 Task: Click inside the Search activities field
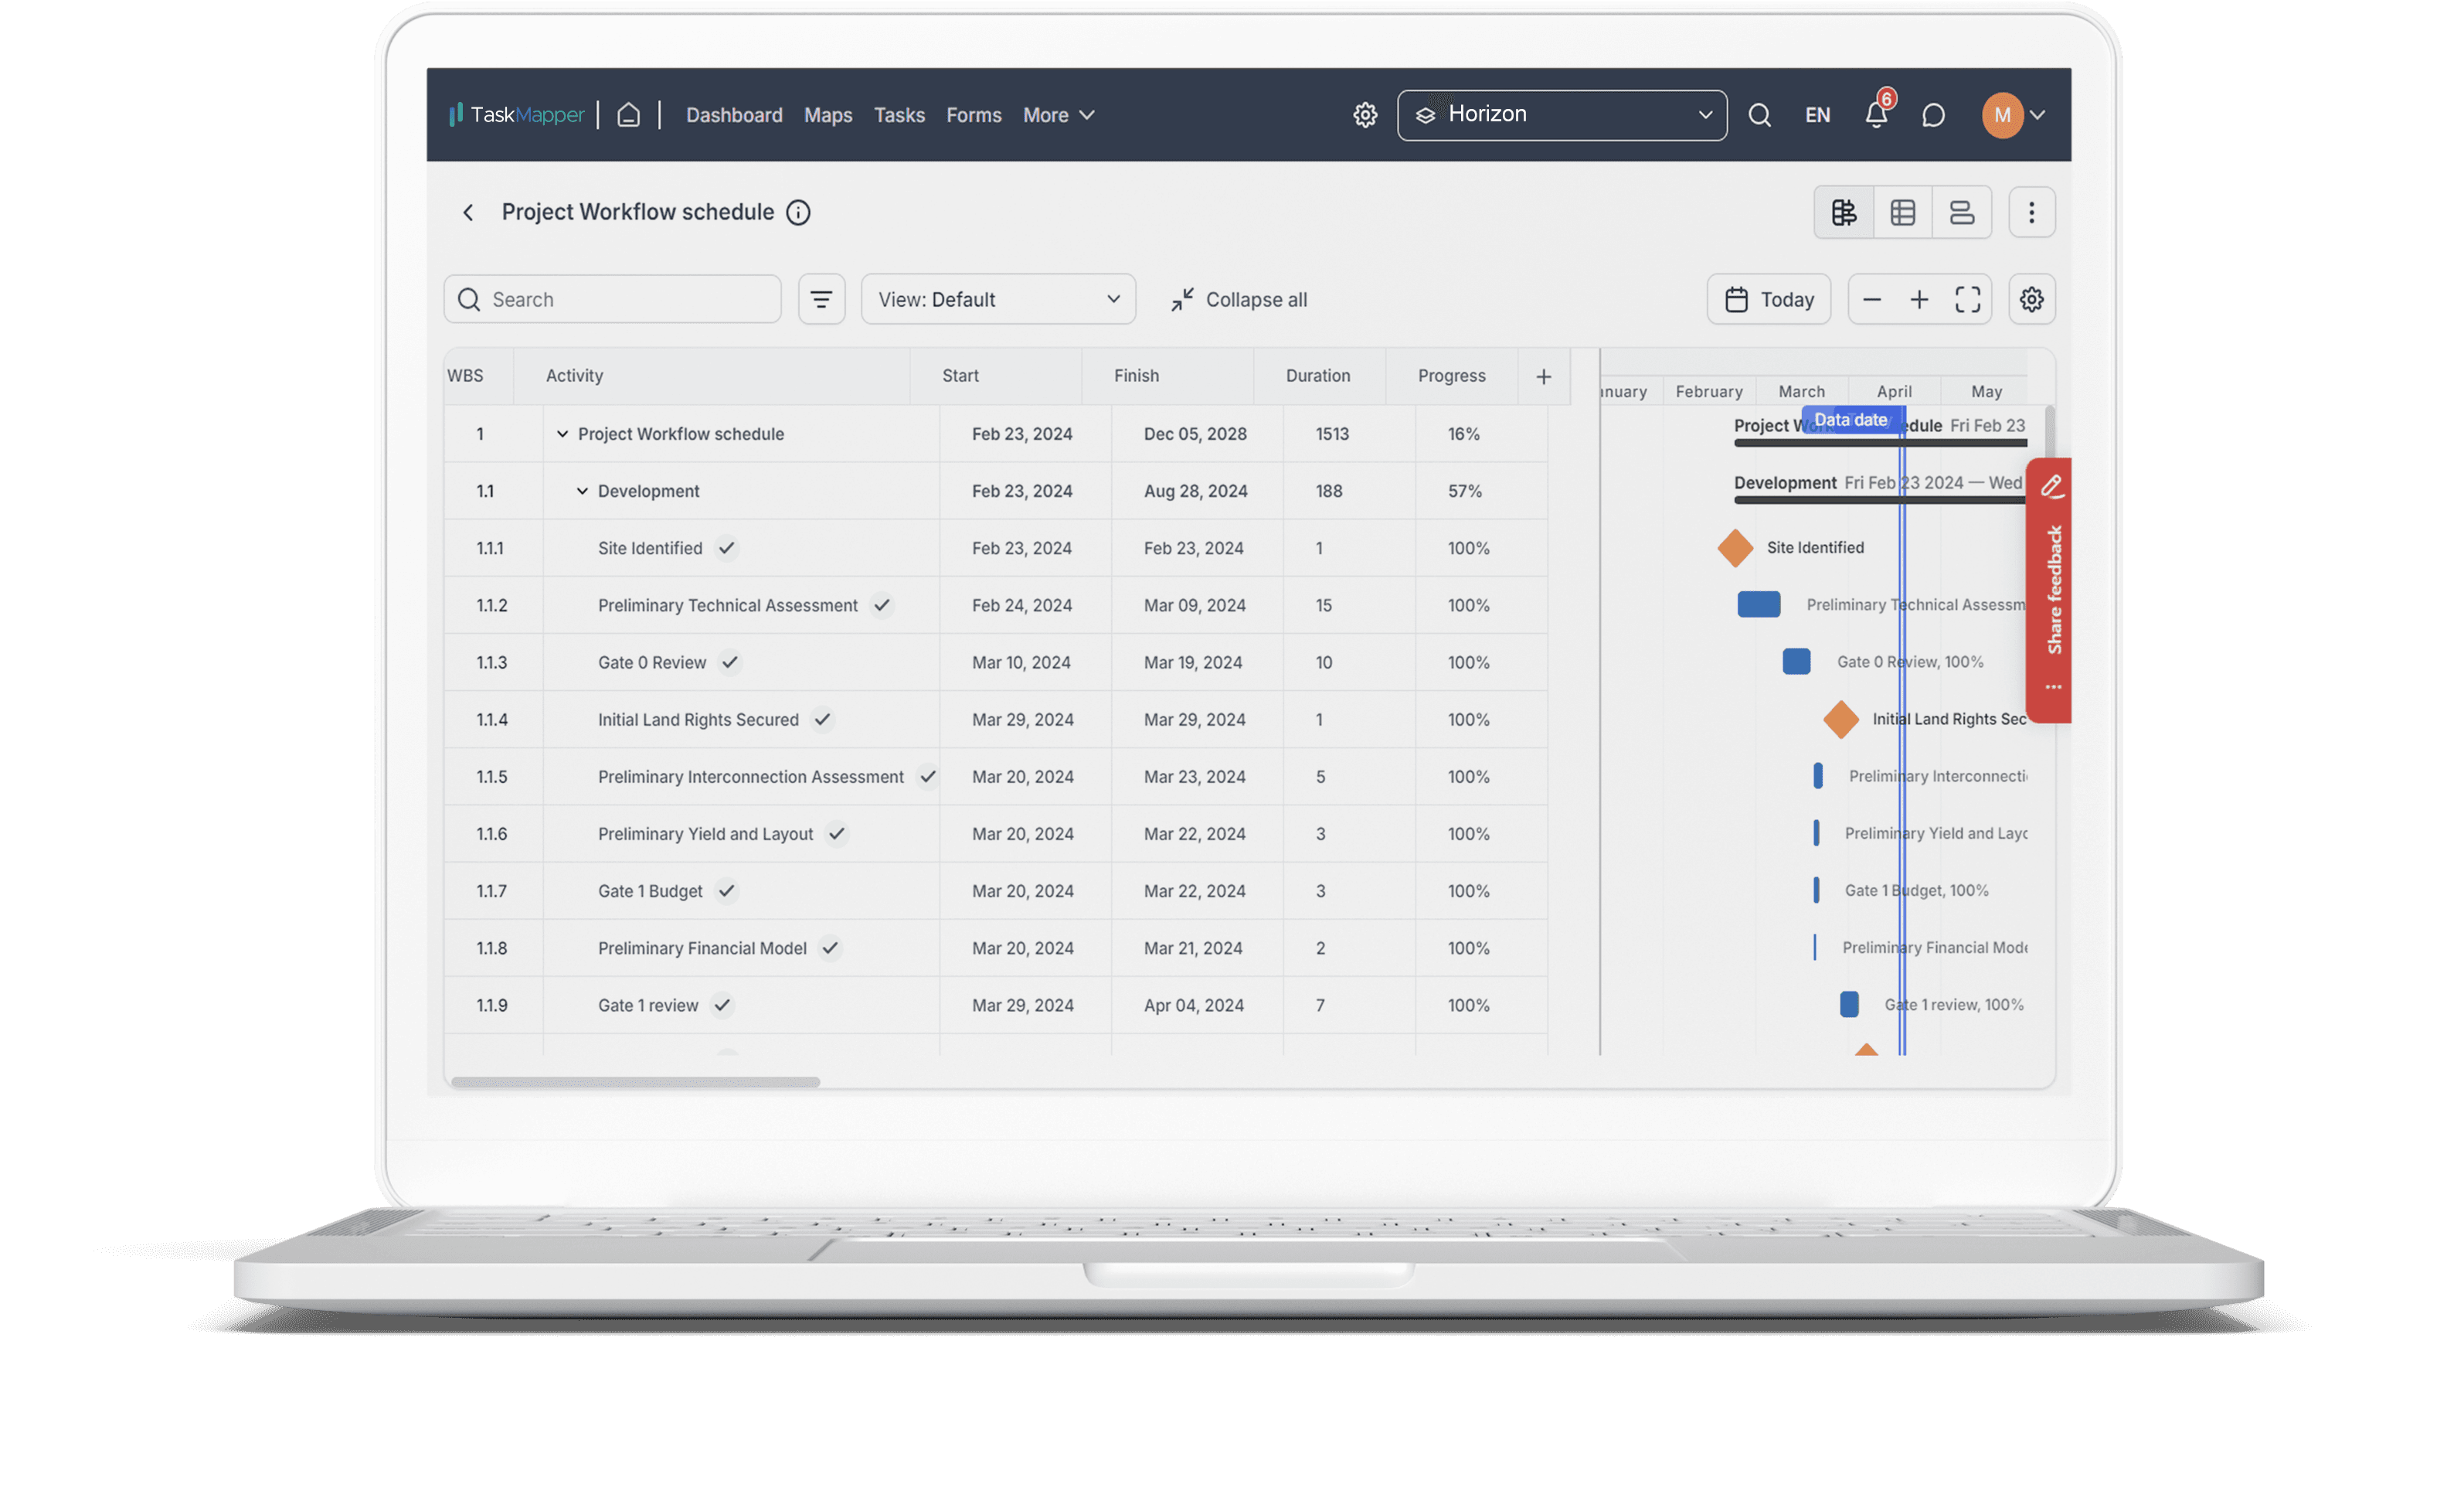click(612, 298)
